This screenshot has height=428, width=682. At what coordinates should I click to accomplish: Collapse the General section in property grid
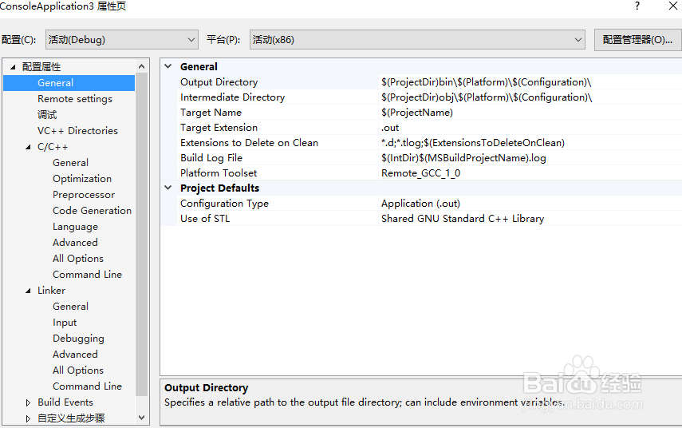click(168, 67)
